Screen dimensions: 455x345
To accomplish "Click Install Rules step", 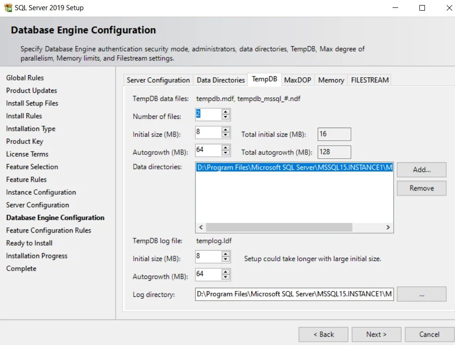I will pos(24,116).
